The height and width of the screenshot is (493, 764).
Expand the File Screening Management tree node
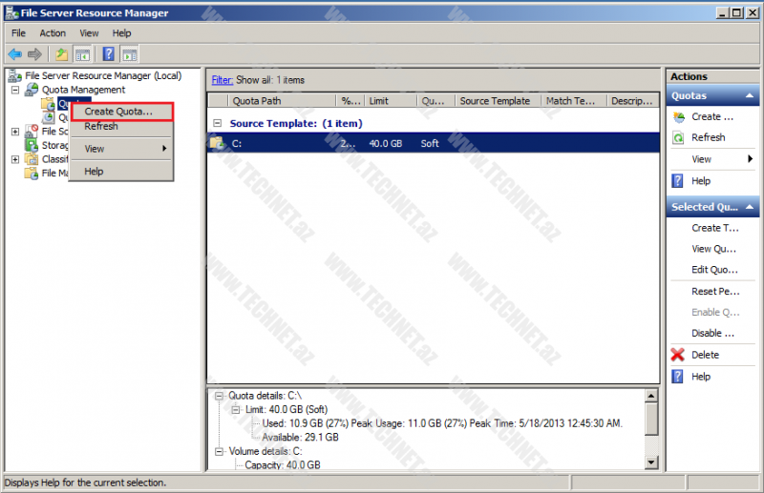coord(15,132)
